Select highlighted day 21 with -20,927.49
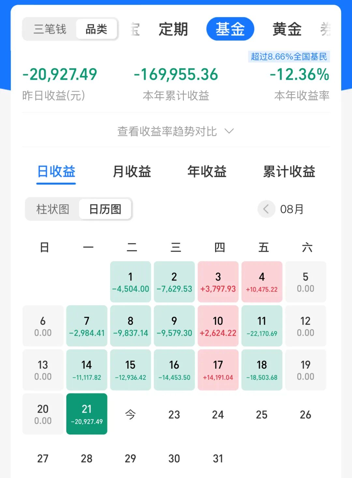This screenshot has height=478, width=352. (87, 414)
